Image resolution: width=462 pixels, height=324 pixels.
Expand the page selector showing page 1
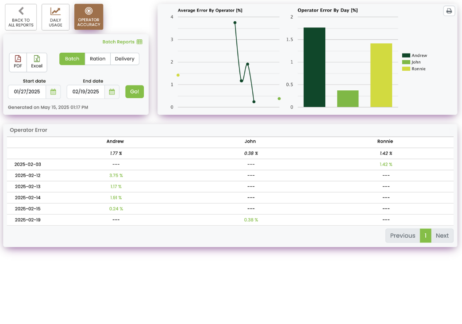tap(425, 235)
